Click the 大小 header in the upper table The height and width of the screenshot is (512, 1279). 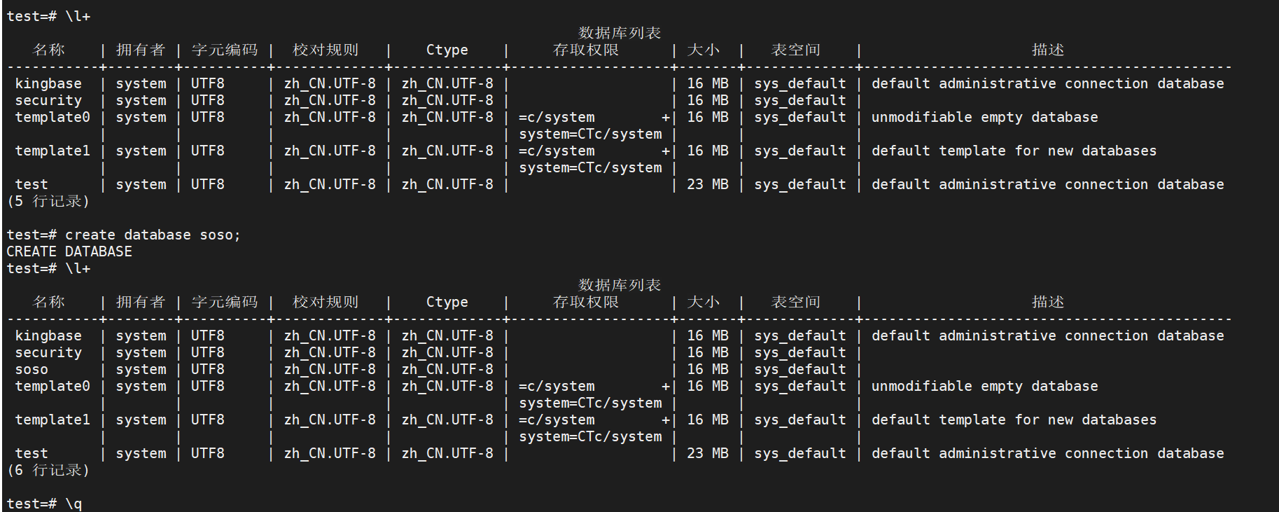coord(703,50)
